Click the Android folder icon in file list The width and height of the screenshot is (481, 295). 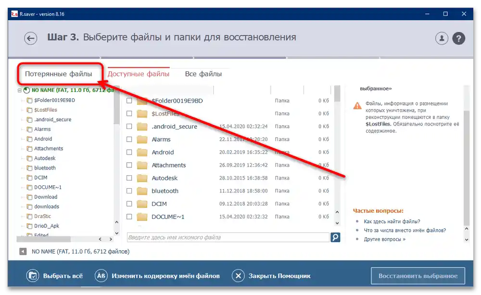142,152
